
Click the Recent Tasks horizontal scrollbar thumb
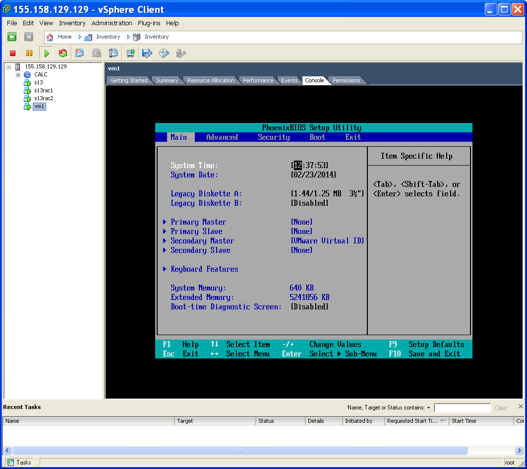[x=239, y=451]
